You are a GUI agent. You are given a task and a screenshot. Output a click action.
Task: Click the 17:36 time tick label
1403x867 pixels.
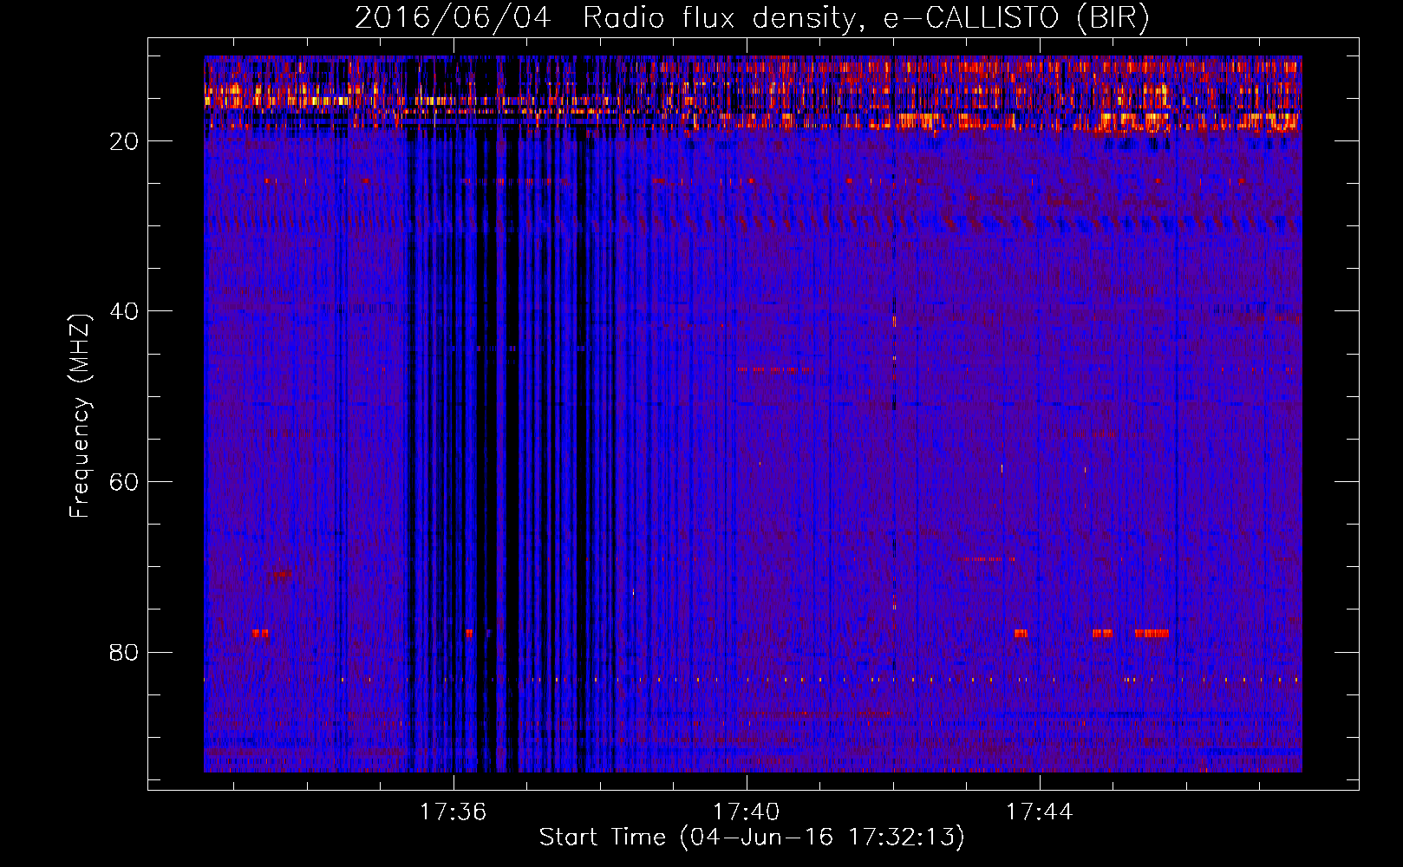point(454,812)
